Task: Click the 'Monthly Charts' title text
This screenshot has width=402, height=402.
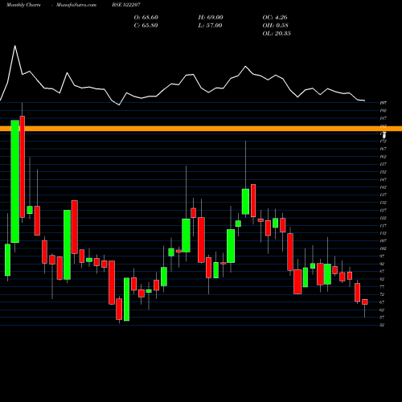Action: tap(23, 5)
